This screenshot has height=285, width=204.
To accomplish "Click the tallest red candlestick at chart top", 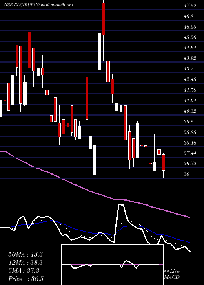I will pyautogui.click(x=104, y=19).
